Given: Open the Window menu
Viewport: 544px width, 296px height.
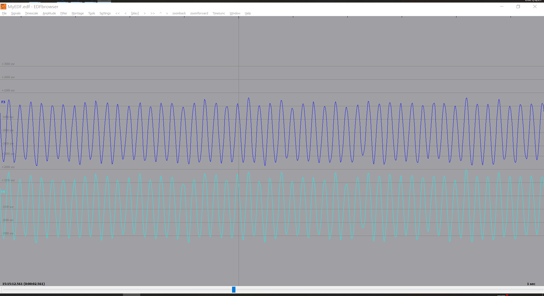Looking at the screenshot, I should click(235, 13).
